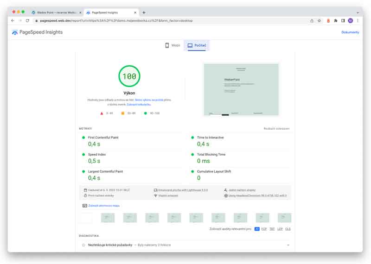Click the large page screenshot preview
Viewport: 371px width, 264px height.
coord(241,89)
